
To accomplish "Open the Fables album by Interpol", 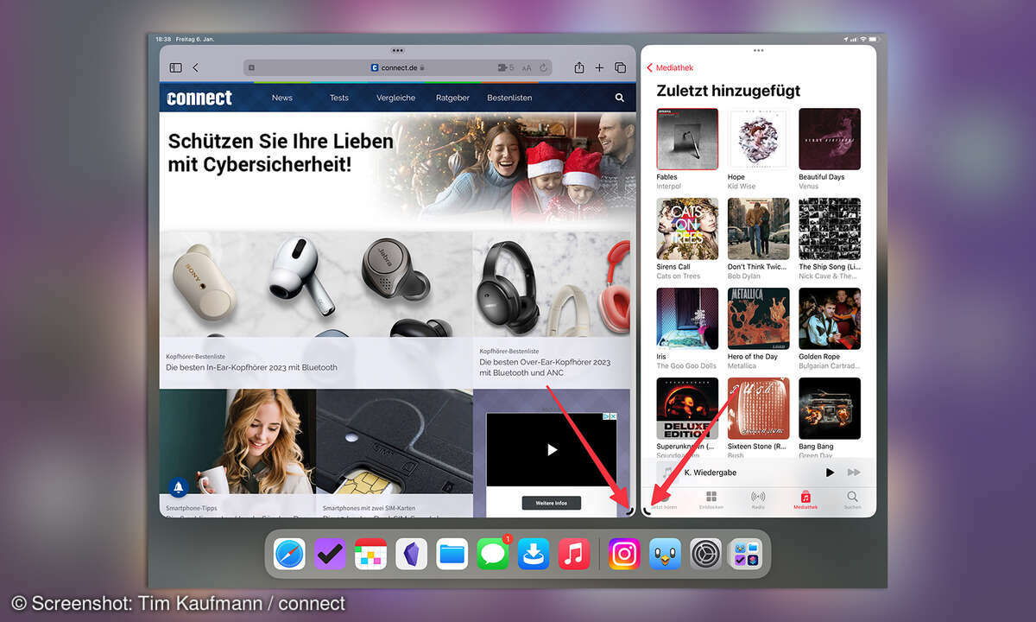I will (x=687, y=139).
